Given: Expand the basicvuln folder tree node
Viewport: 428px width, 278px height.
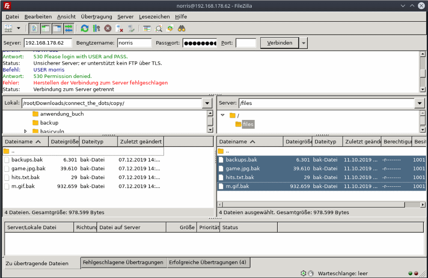Looking at the screenshot, I should 26,131.
